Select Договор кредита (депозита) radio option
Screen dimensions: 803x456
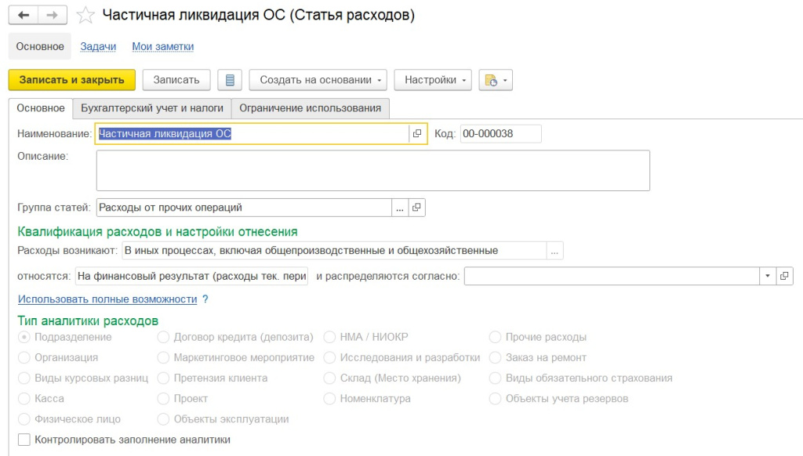coord(163,337)
